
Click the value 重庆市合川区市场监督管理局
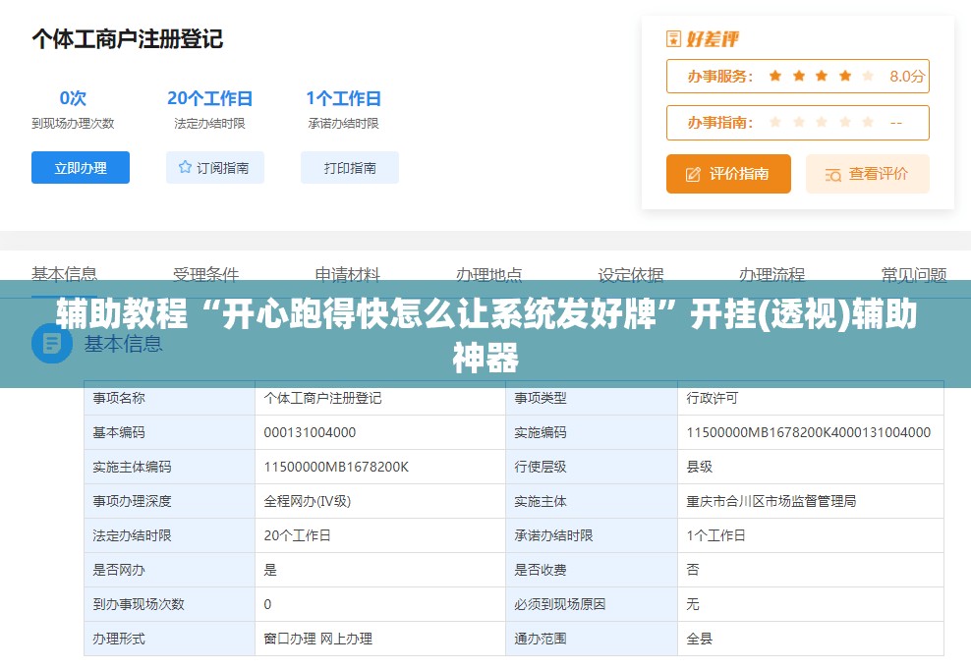pyautogui.click(x=771, y=501)
